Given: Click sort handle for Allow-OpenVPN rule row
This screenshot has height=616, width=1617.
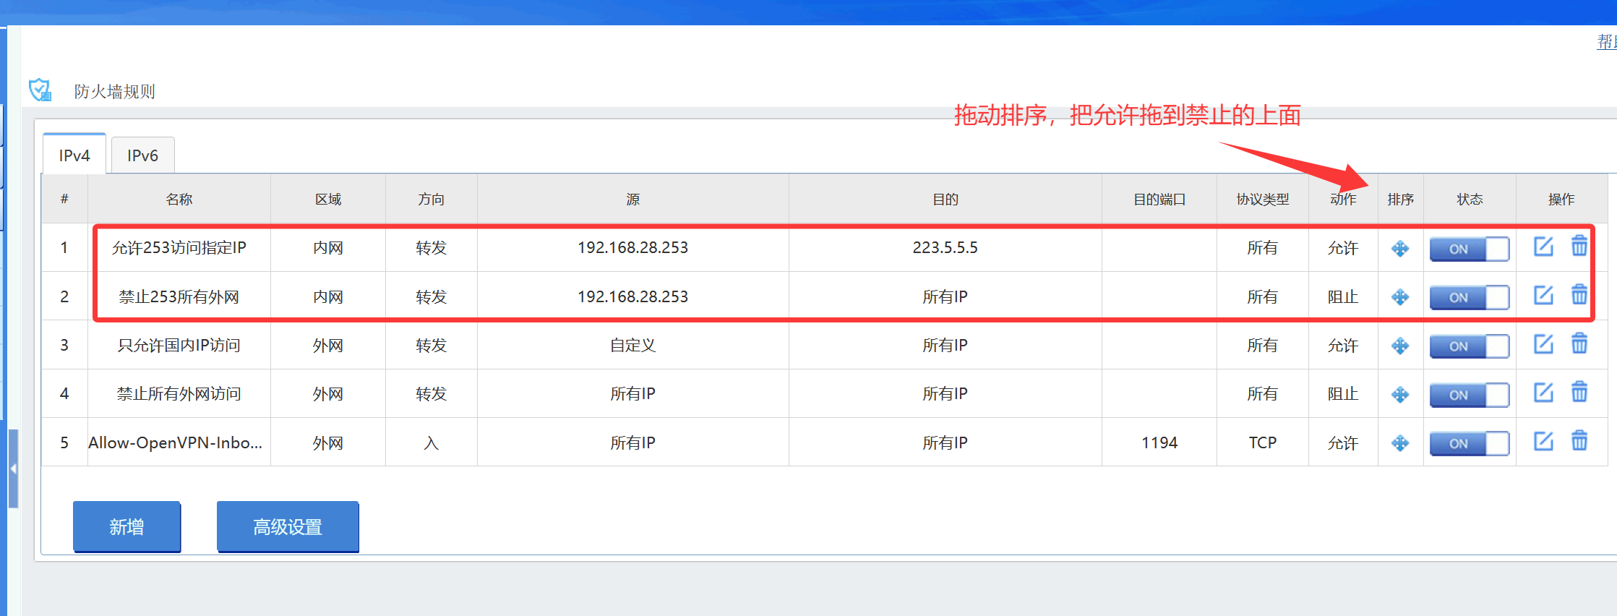Looking at the screenshot, I should click(x=1400, y=443).
